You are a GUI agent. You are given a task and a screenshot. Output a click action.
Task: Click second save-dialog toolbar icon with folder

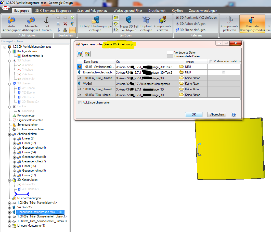coord(87,54)
